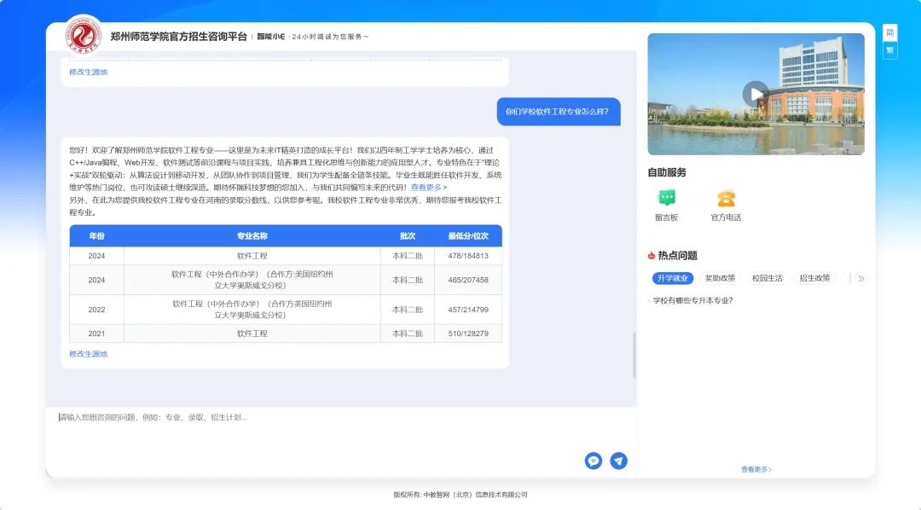Screen dimensions: 921x510
Task: Switch to traditional Chinese with 繁 button
Action: pos(889,50)
